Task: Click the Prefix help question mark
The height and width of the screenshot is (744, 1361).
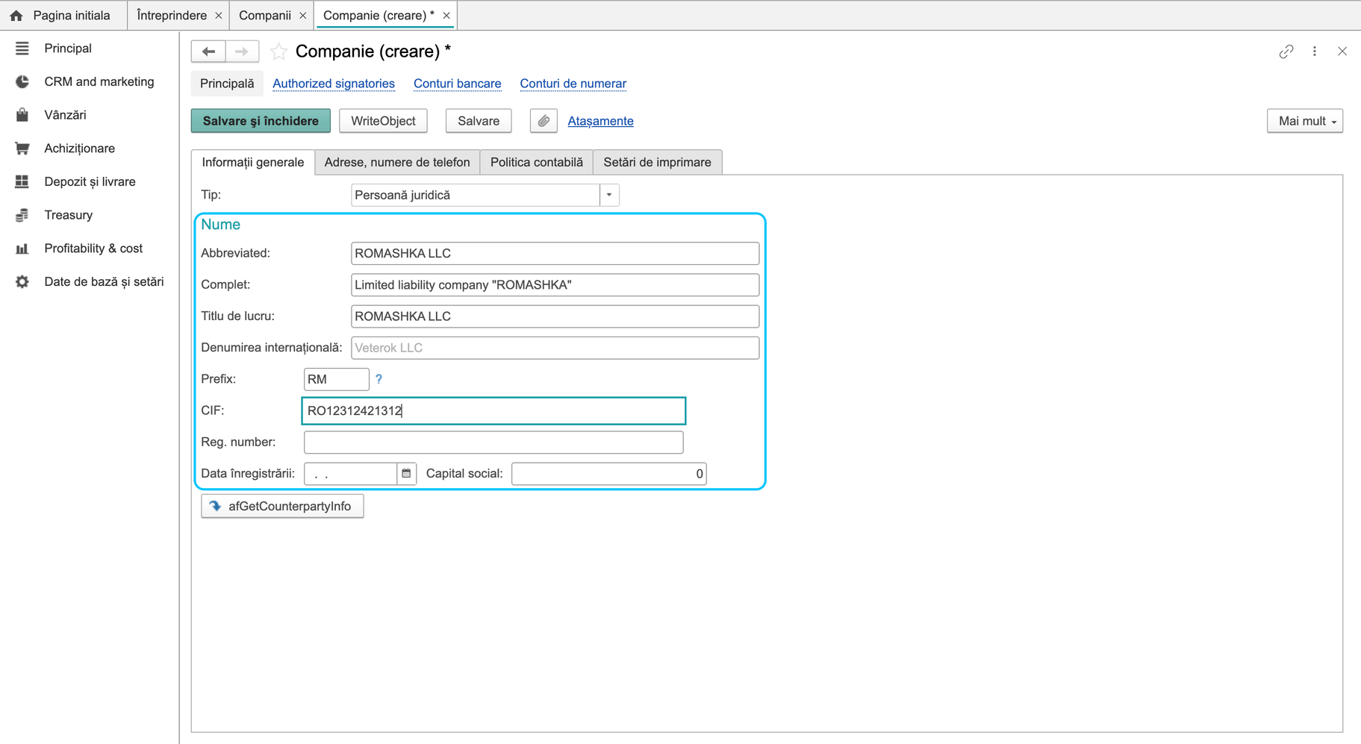Action: pyautogui.click(x=379, y=379)
